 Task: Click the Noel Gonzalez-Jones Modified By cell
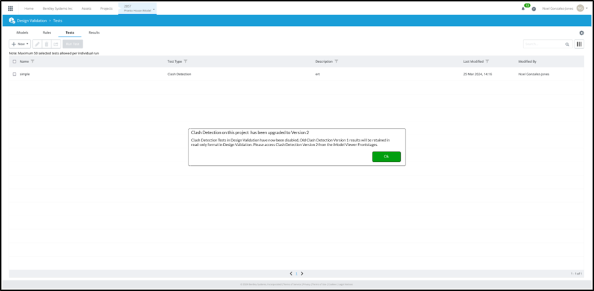point(534,74)
